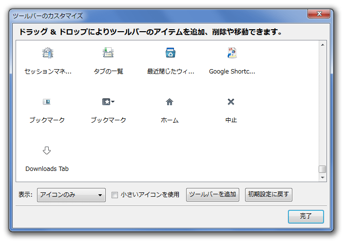This screenshot has height=243, width=344.
Task: Open the 表示 アイコンのみ dropdown
Action: point(71,195)
